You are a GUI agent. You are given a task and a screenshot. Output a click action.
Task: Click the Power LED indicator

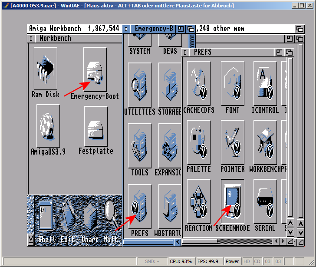point(232,261)
